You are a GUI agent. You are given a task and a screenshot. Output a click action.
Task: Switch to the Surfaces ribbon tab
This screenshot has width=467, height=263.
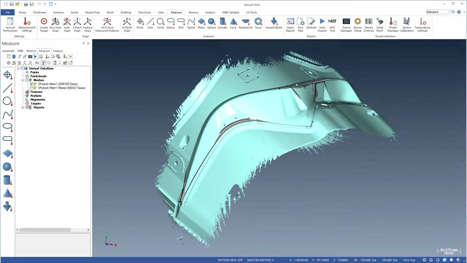(x=58, y=12)
